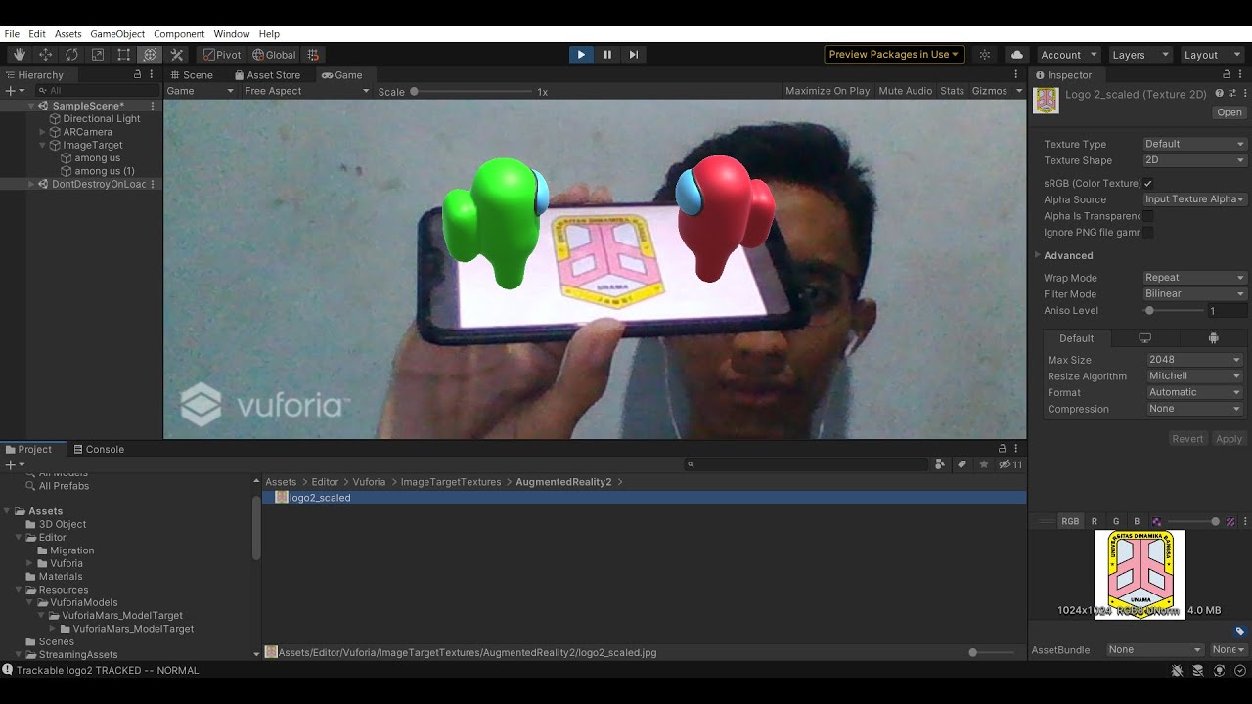The image size is (1252, 704).
Task: Adjust the Game view Scale slider
Action: (x=471, y=92)
